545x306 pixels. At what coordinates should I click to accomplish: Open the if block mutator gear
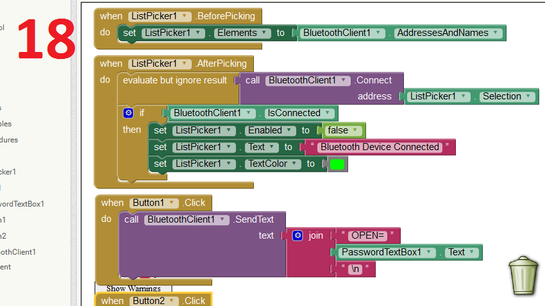pos(128,113)
